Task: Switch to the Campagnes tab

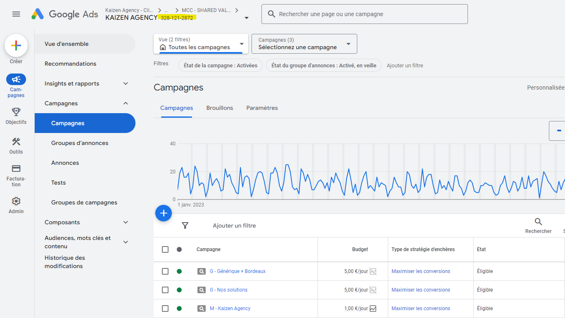Action: (x=176, y=108)
